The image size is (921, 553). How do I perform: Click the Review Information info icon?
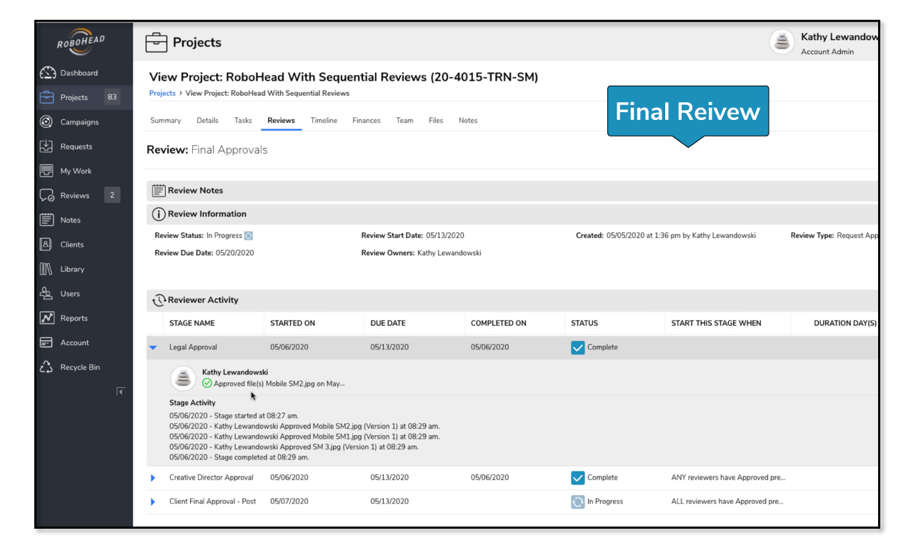[159, 214]
